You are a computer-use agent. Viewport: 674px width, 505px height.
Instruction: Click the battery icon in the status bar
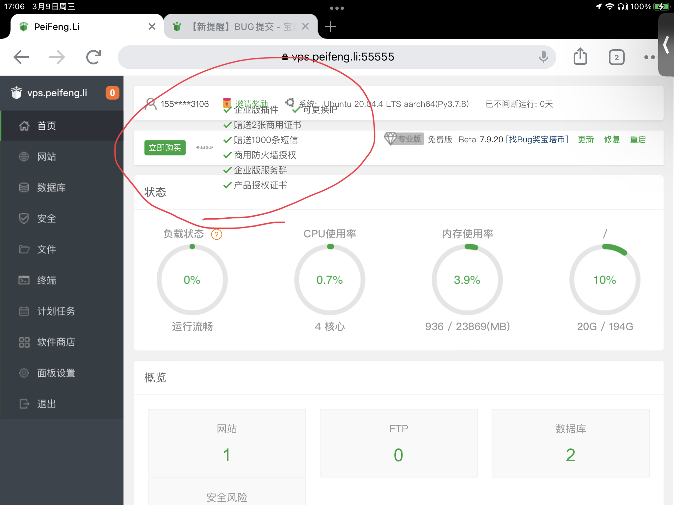(x=661, y=7)
